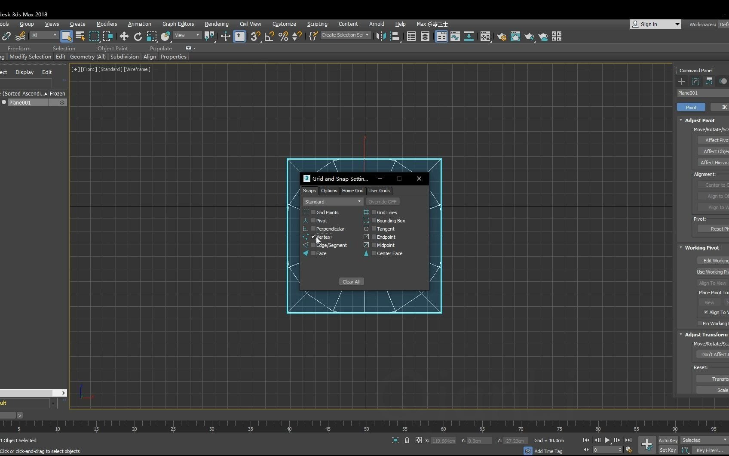Image resolution: width=729 pixels, height=456 pixels.
Task: Switch to User Grids tab
Action: pyautogui.click(x=379, y=191)
